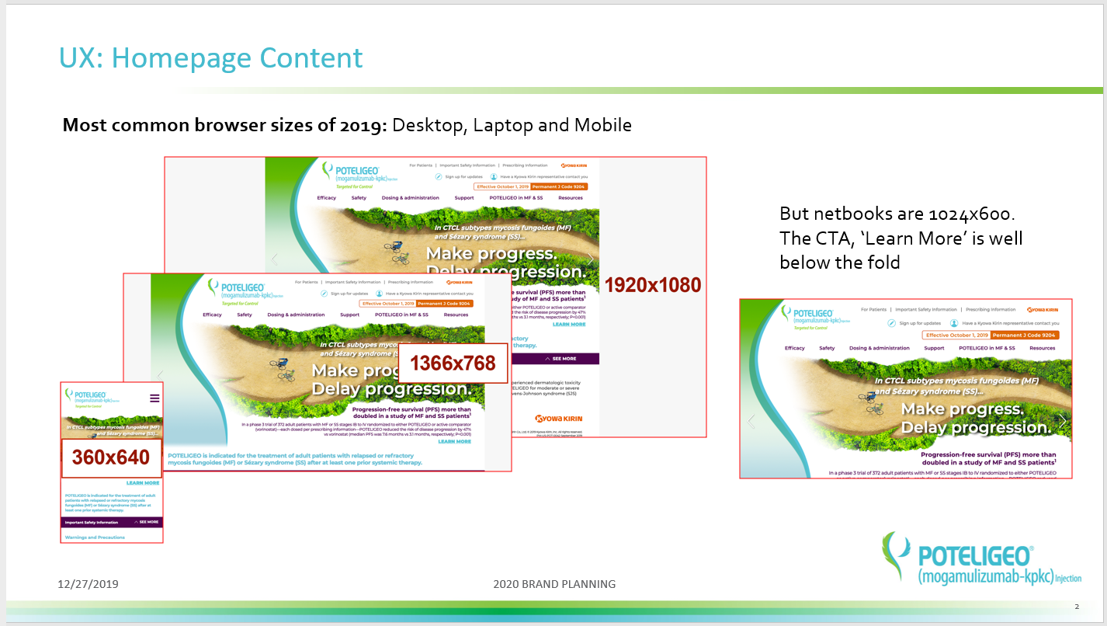This screenshot has height=626, width=1107.
Task: Click Support menu in netbook screenshot
Action: click(x=935, y=348)
